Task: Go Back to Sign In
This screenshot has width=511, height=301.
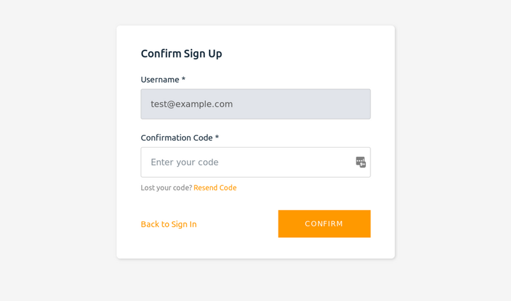Action: [x=169, y=224]
